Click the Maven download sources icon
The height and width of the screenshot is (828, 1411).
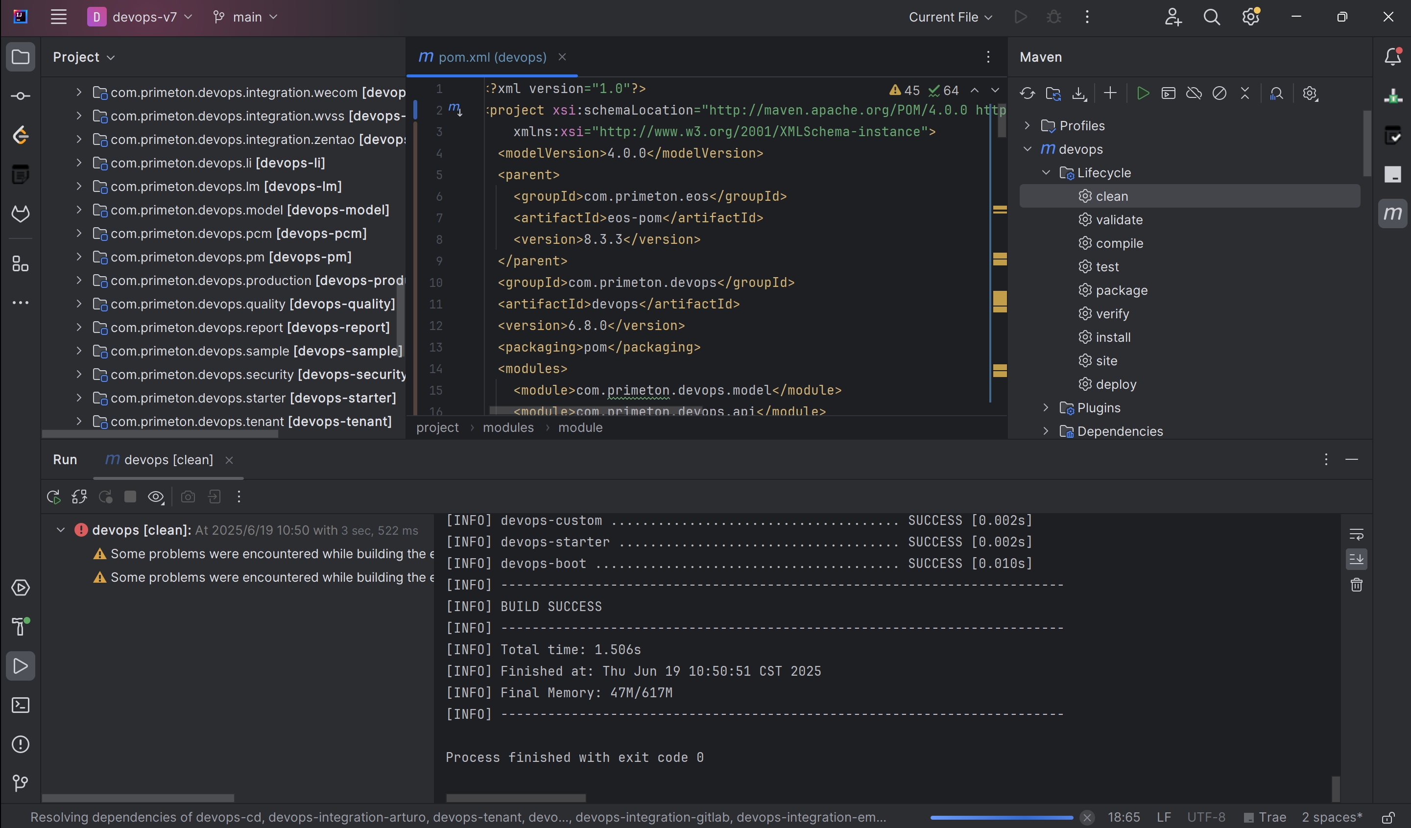1079,94
